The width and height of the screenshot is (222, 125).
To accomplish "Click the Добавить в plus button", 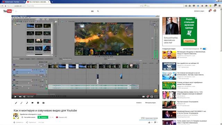I will 18,122.
